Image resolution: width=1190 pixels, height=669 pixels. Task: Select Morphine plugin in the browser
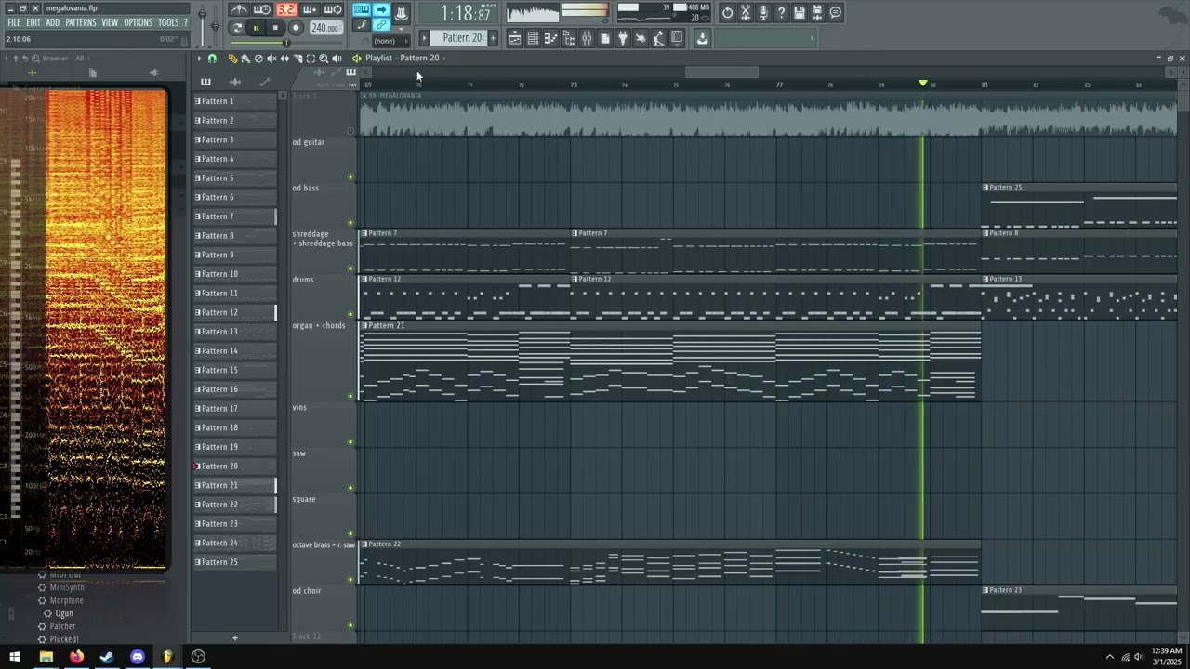tap(66, 600)
